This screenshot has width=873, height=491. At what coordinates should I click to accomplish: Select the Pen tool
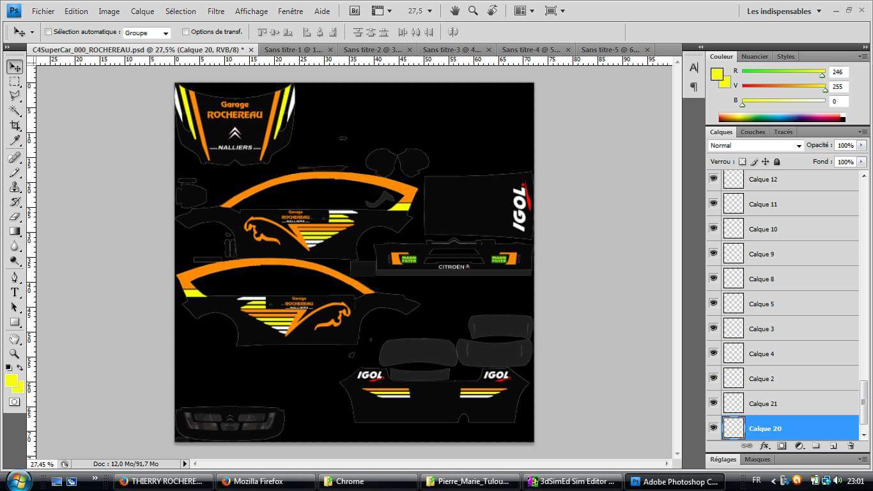[15, 277]
